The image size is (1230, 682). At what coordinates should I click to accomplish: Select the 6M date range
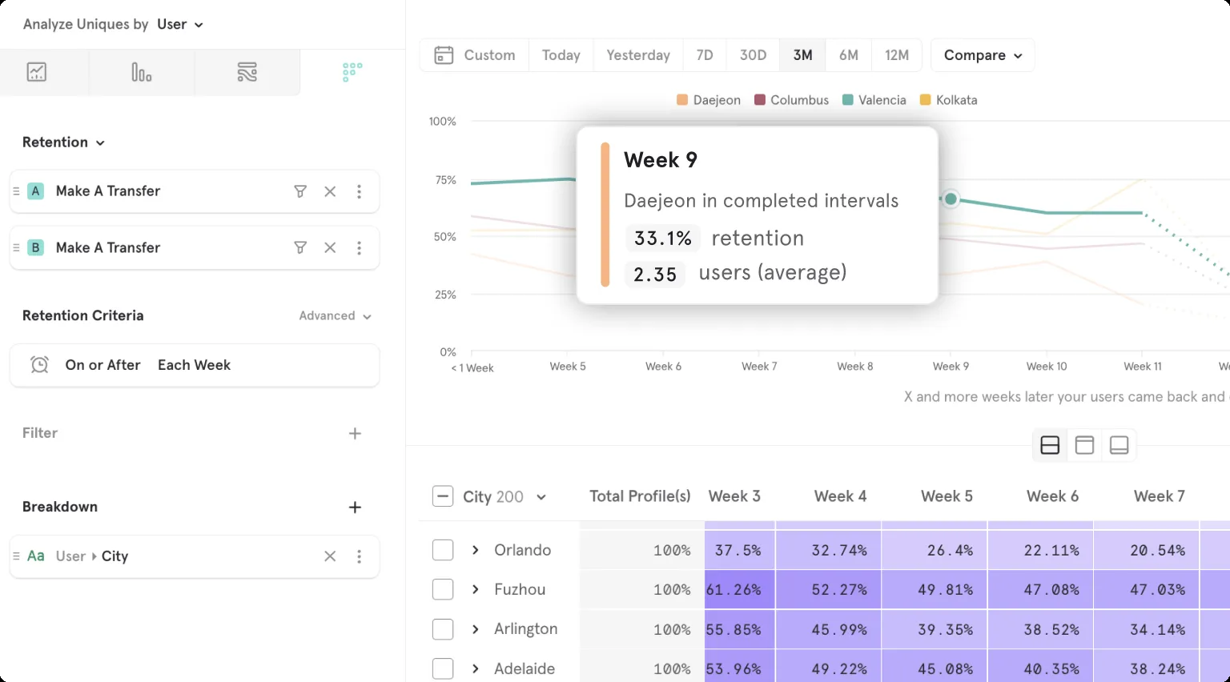(x=849, y=55)
